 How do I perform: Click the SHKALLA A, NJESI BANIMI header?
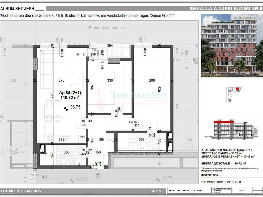tap(226, 9)
